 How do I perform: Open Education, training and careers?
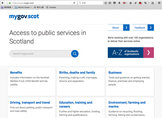(x=76, y=104)
